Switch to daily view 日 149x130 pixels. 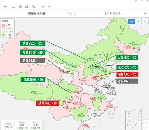pyautogui.click(x=131, y=22)
